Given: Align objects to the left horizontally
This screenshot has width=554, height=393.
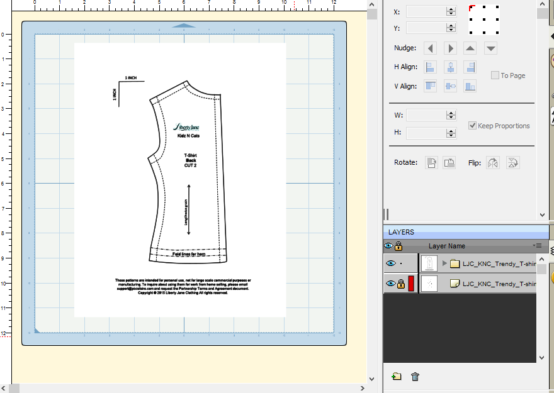Looking at the screenshot, I should point(431,67).
